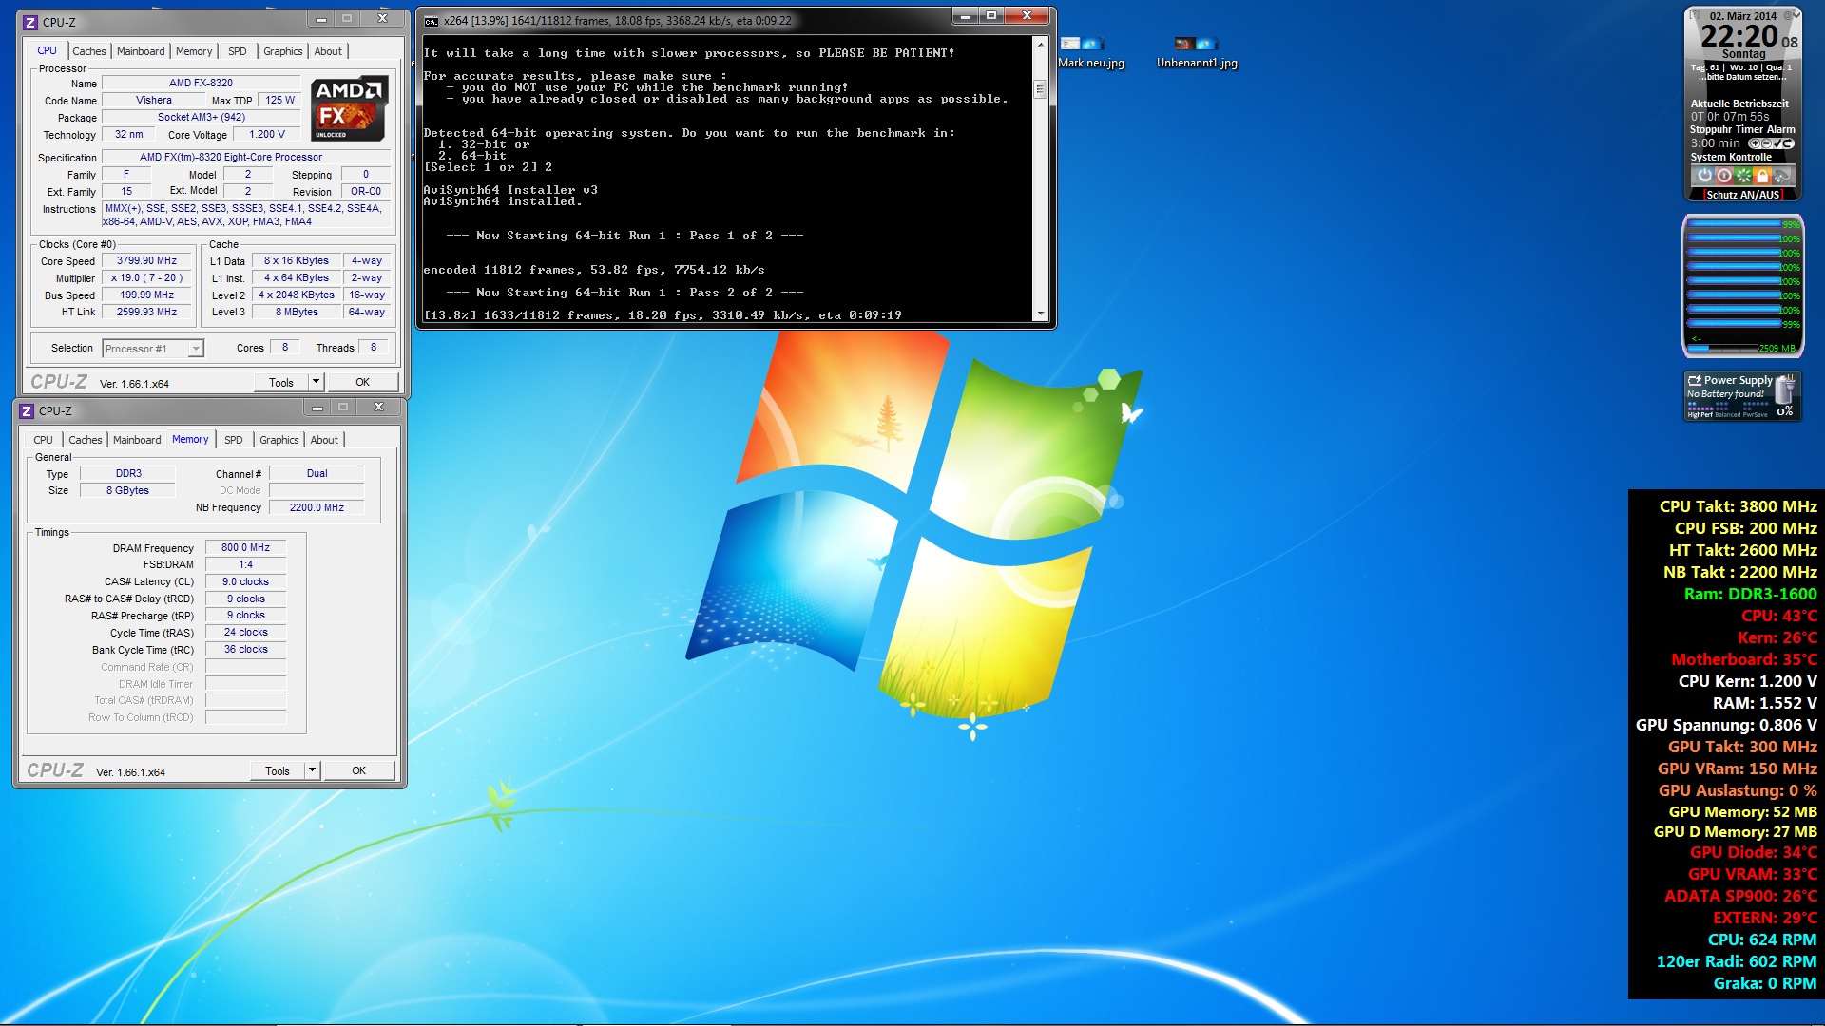Switch to Mainboard tab in upper CPU-Z window

pos(141,51)
